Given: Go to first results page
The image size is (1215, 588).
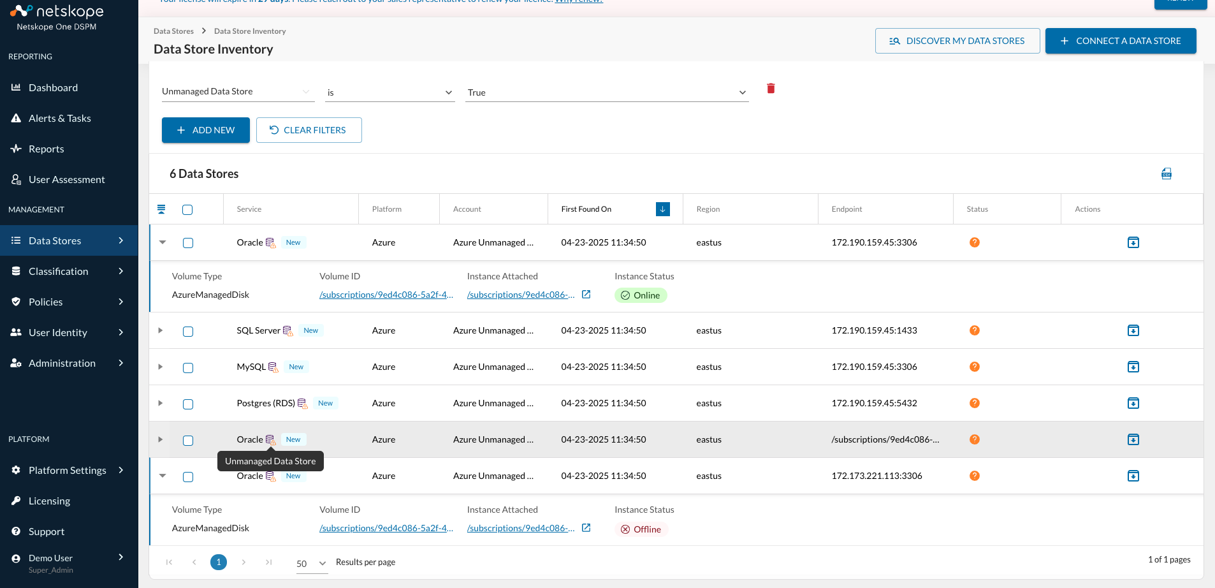Looking at the screenshot, I should (169, 562).
